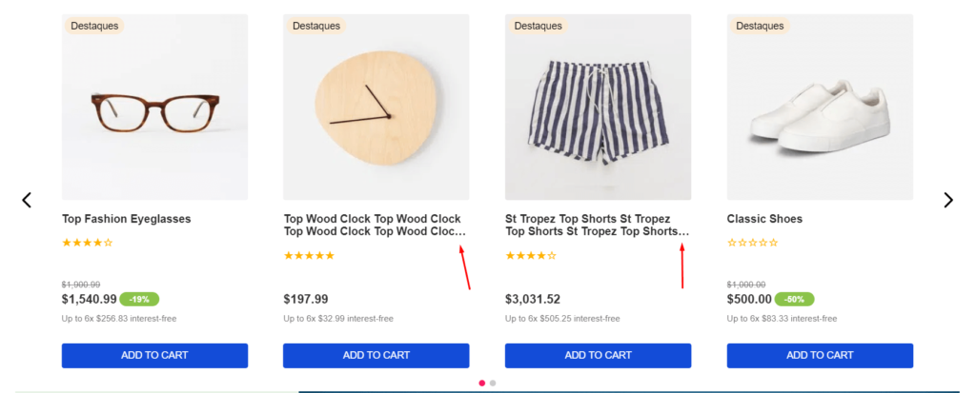Add Top Wood Clock to cart
This screenshot has width=976, height=393.
376,355
